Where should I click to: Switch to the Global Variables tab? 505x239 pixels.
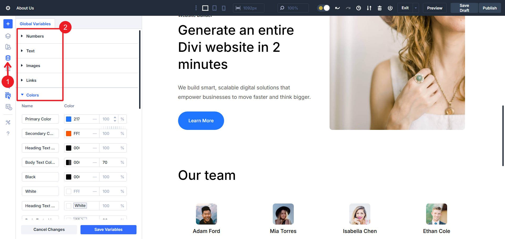click(x=35, y=24)
